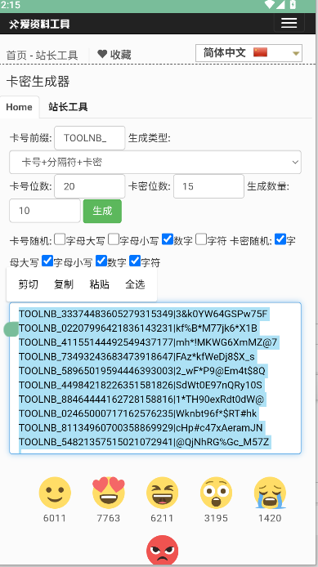React with the laughing emoji
318x567 pixels.
pyautogui.click(x=162, y=493)
